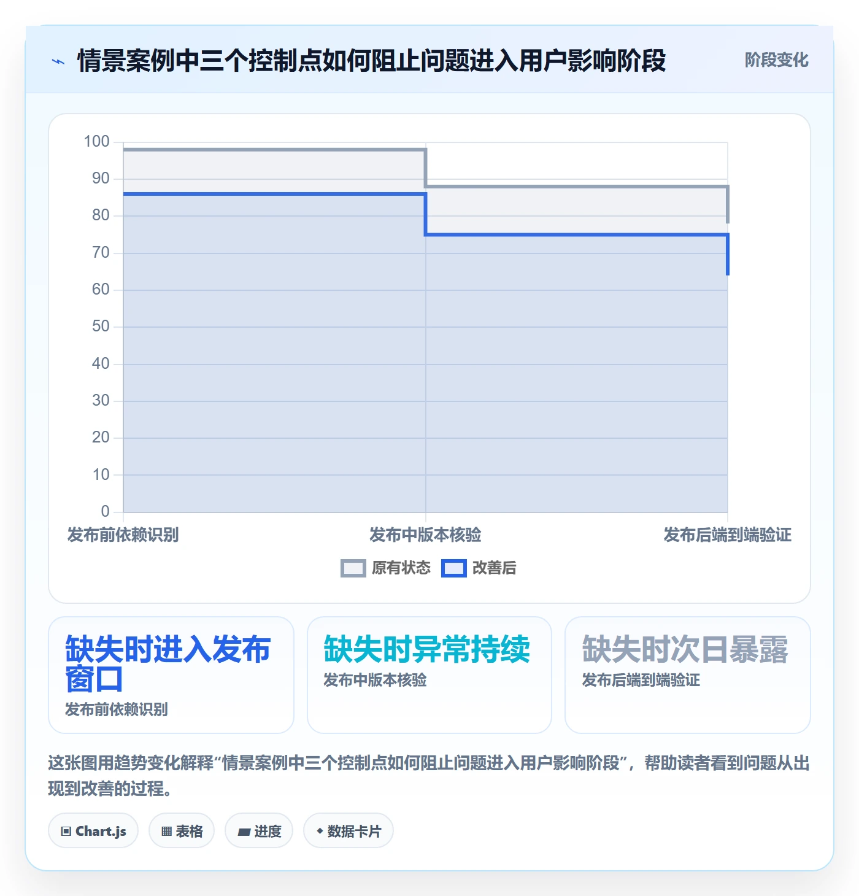This screenshot has width=859, height=896.
Task: Click the 发布后端到端验证 axis label
Action: pos(728,535)
